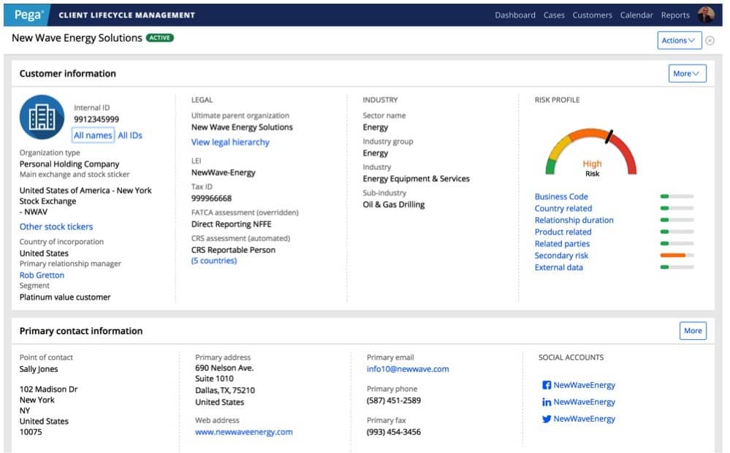Open the Calendar menu
The width and height of the screenshot is (730, 453).
[636, 15]
